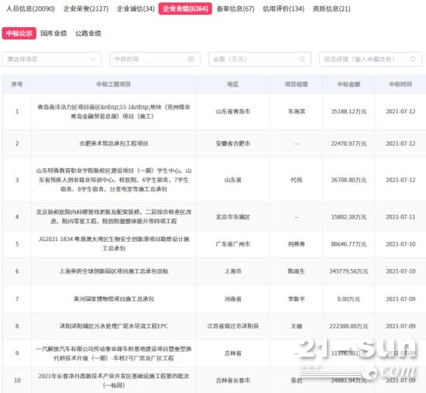Go to the 信用评价(134) tab
Screen dimensions: 426x393
[x=283, y=9]
